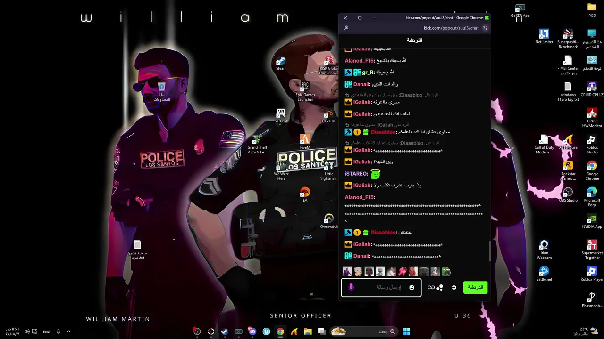Click Task View icon in taskbar
This screenshot has width=604, height=339.
(x=322, y=331)
